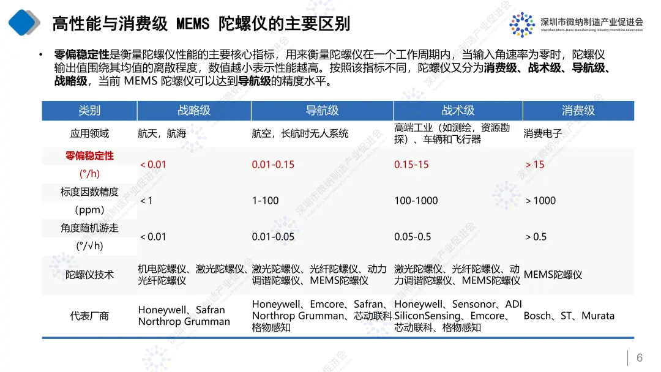The height and width of the screenshot is (372, 661).
Task: Click the 标度因数精度 row label
Action: point(89,192)
